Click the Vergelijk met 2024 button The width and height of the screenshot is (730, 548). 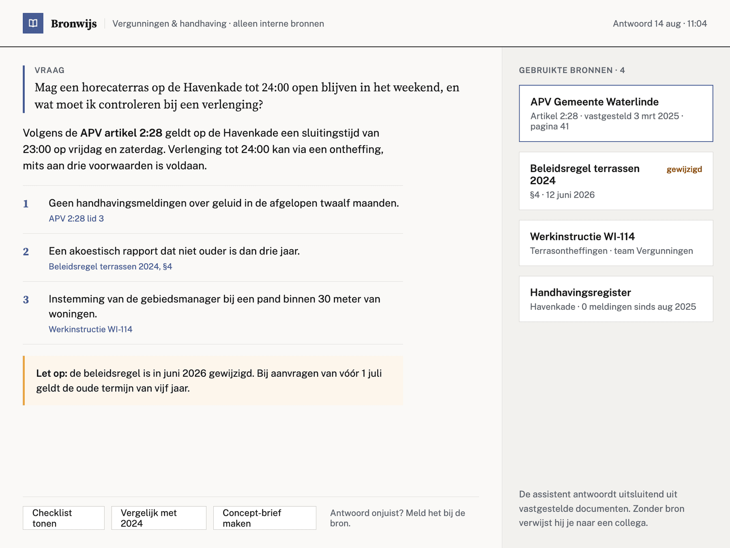click(159, 518)
